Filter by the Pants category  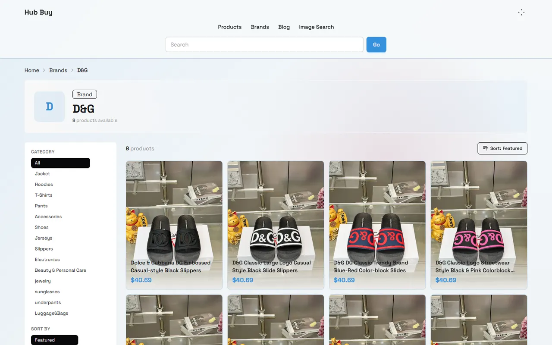[41, 206]
